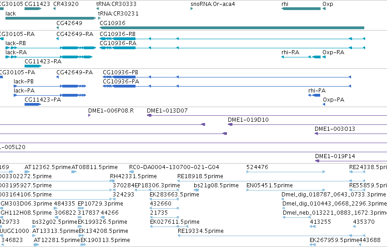Select the DME1-019P14 clone label
The height and width of the screenshot is (247, 387).
pos(335,156)
